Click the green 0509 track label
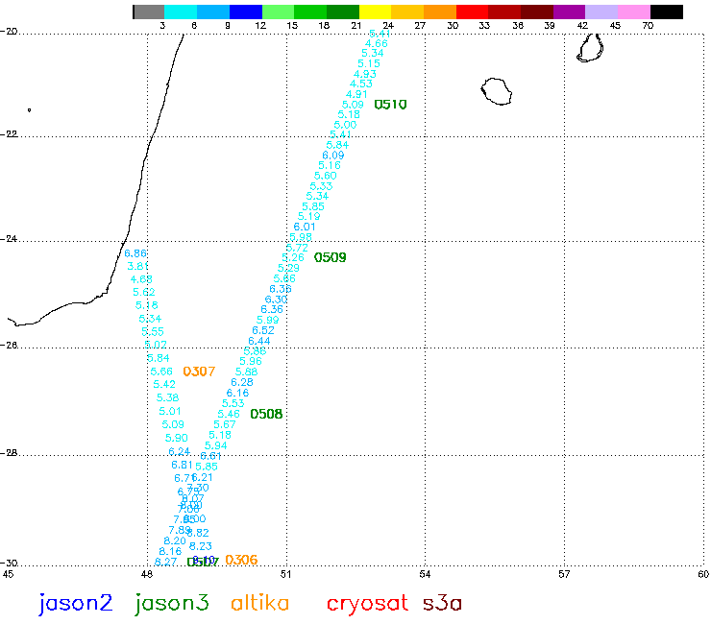 331,257
